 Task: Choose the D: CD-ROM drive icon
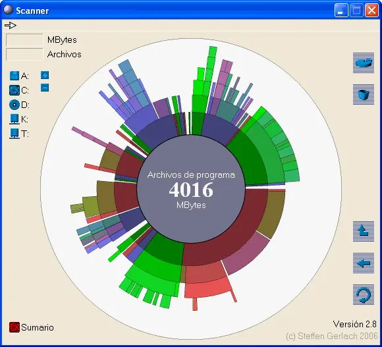pos(14,105)
